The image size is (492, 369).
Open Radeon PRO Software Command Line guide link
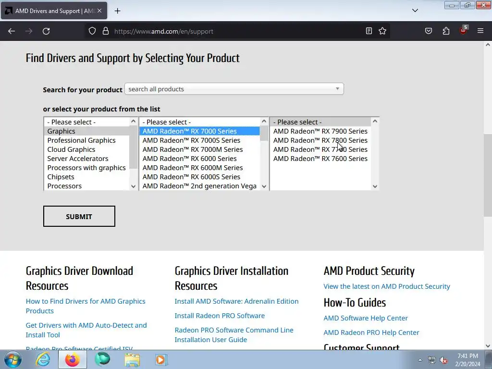(234, 335)
